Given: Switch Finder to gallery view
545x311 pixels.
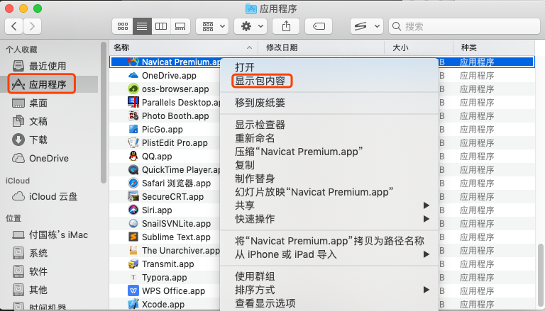Looking at the screenshot, I should 180,26.
